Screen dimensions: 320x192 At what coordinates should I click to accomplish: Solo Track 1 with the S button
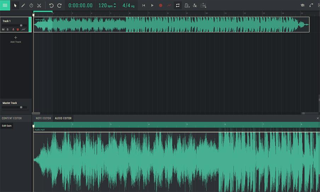[x=7, y=29]
